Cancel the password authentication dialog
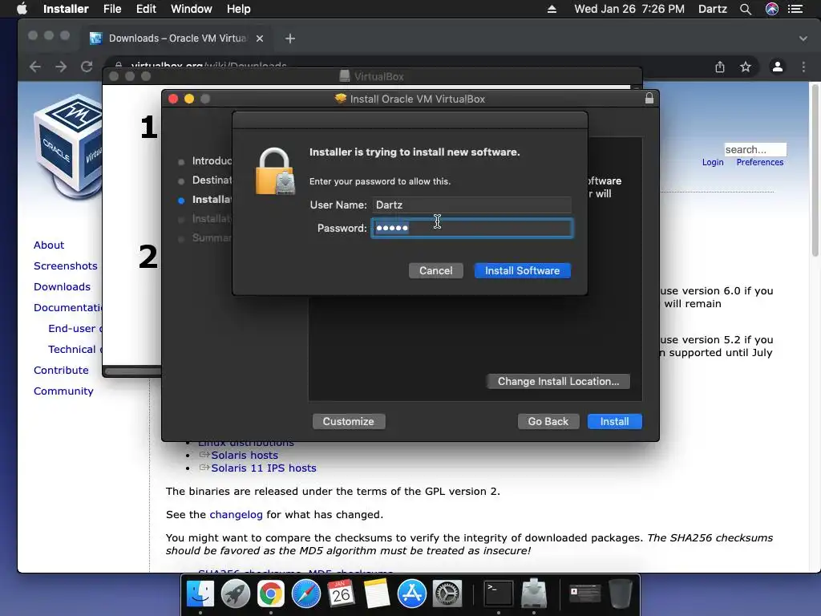This screenshot has width=821, height=616. coord(435,271)
